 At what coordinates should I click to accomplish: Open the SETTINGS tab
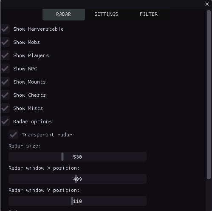(x=106, y=14)
